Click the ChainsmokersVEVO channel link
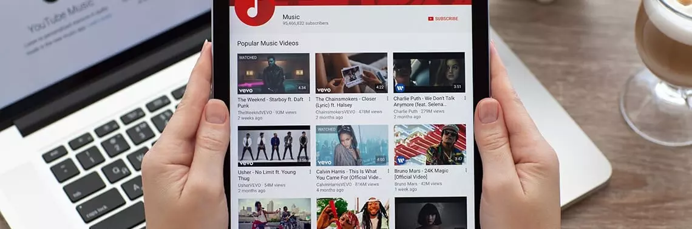Screen dimensions: 692x229 click(x=336, y=112)
